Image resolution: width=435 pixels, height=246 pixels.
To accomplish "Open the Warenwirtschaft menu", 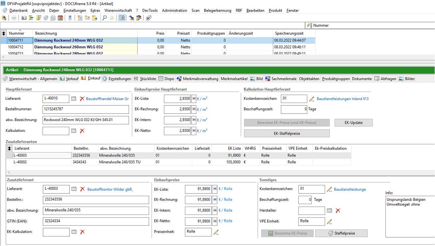I will click(x=118, y=10).
